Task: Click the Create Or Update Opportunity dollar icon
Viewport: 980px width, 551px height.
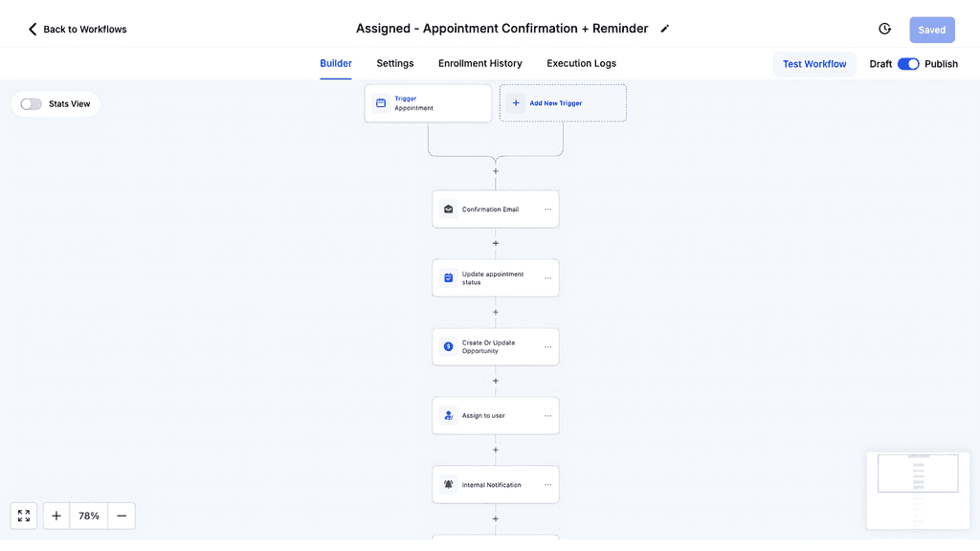Action: point(448,346)
